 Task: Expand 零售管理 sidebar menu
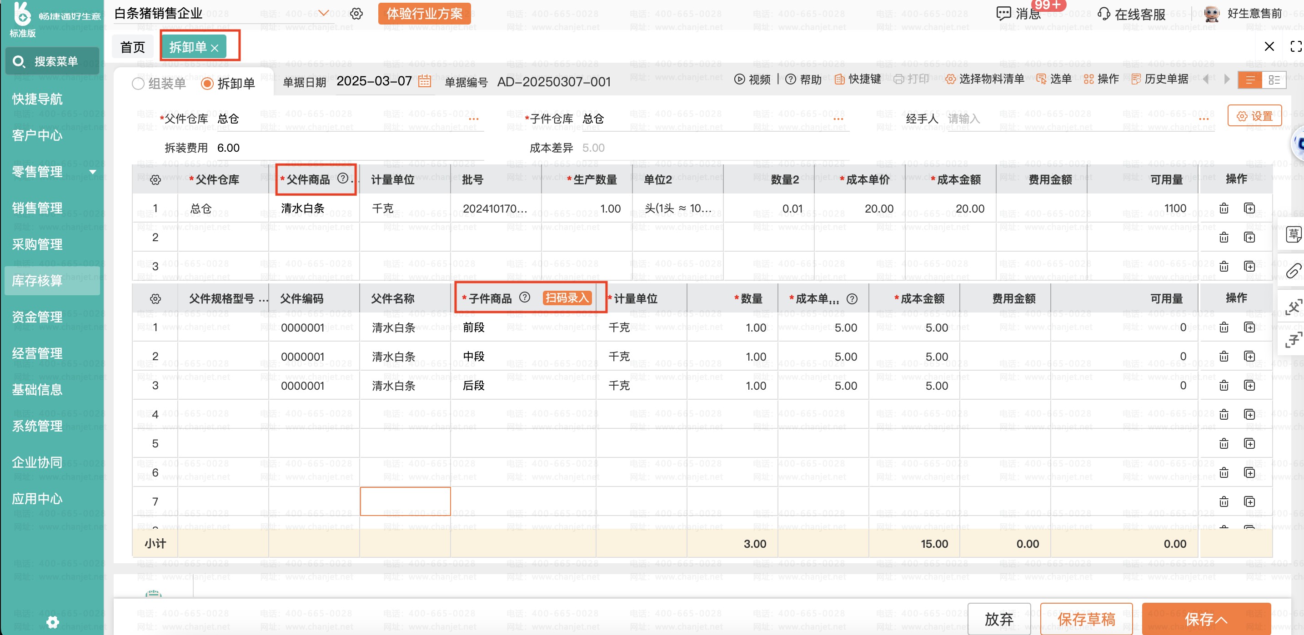(93, 173)
